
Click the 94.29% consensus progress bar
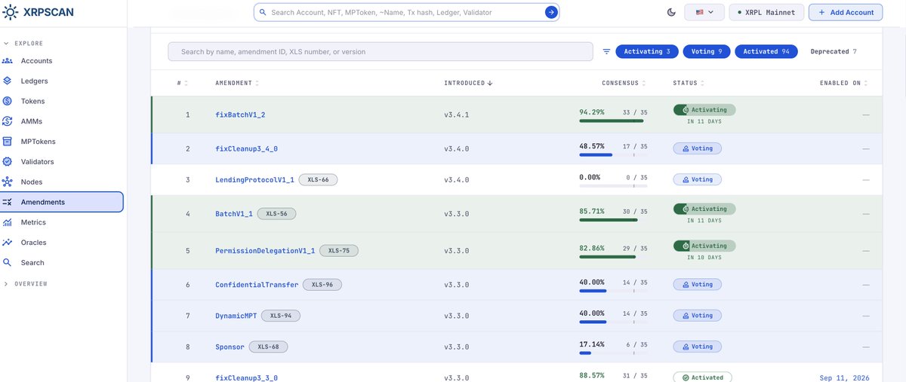(613, 121)
